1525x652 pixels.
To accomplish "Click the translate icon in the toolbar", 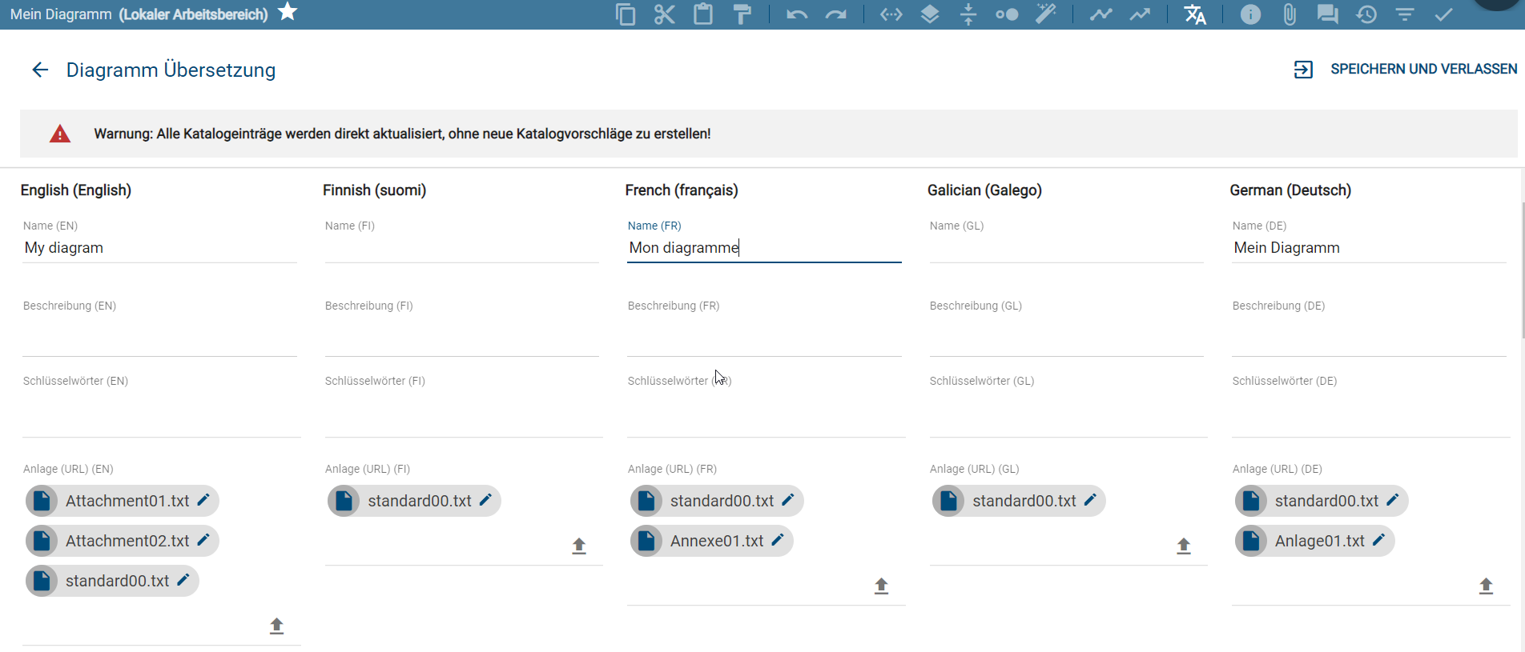I will pyautogui.click(x=1194, y=14).
